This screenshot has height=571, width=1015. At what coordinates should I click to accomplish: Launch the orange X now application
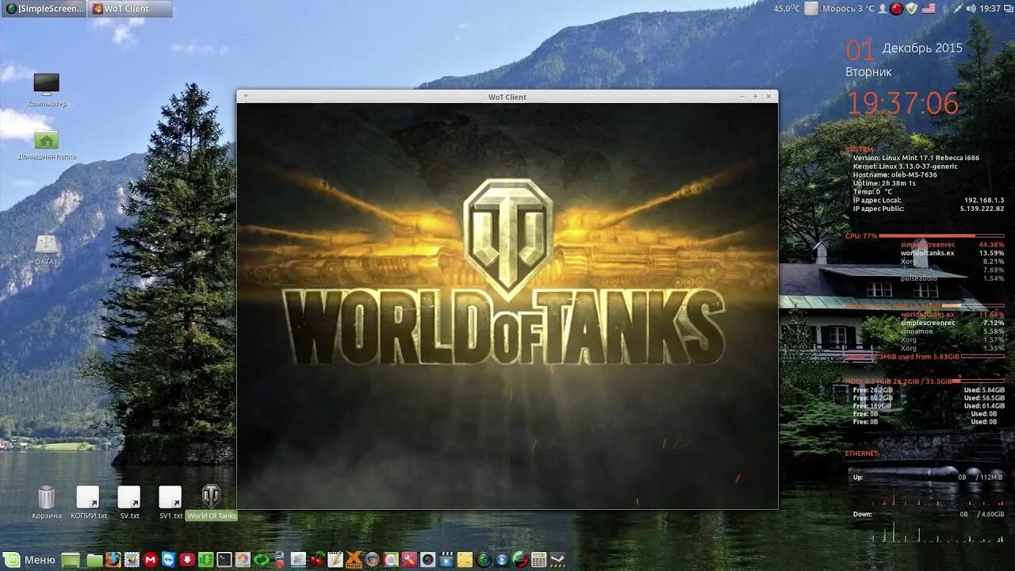352,560
